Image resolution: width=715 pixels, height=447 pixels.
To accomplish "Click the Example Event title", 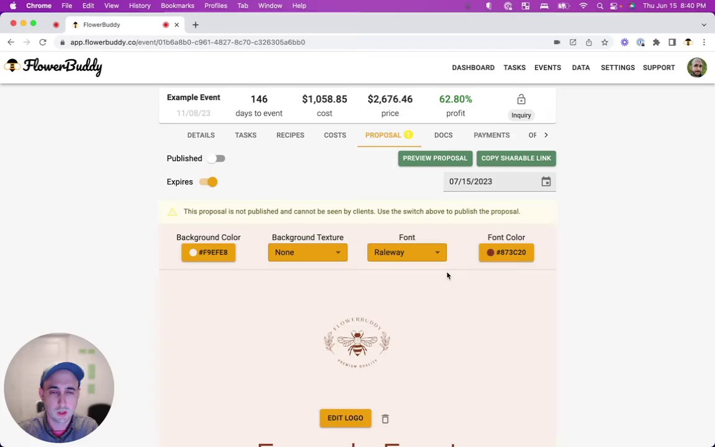I will pos(194,97).
